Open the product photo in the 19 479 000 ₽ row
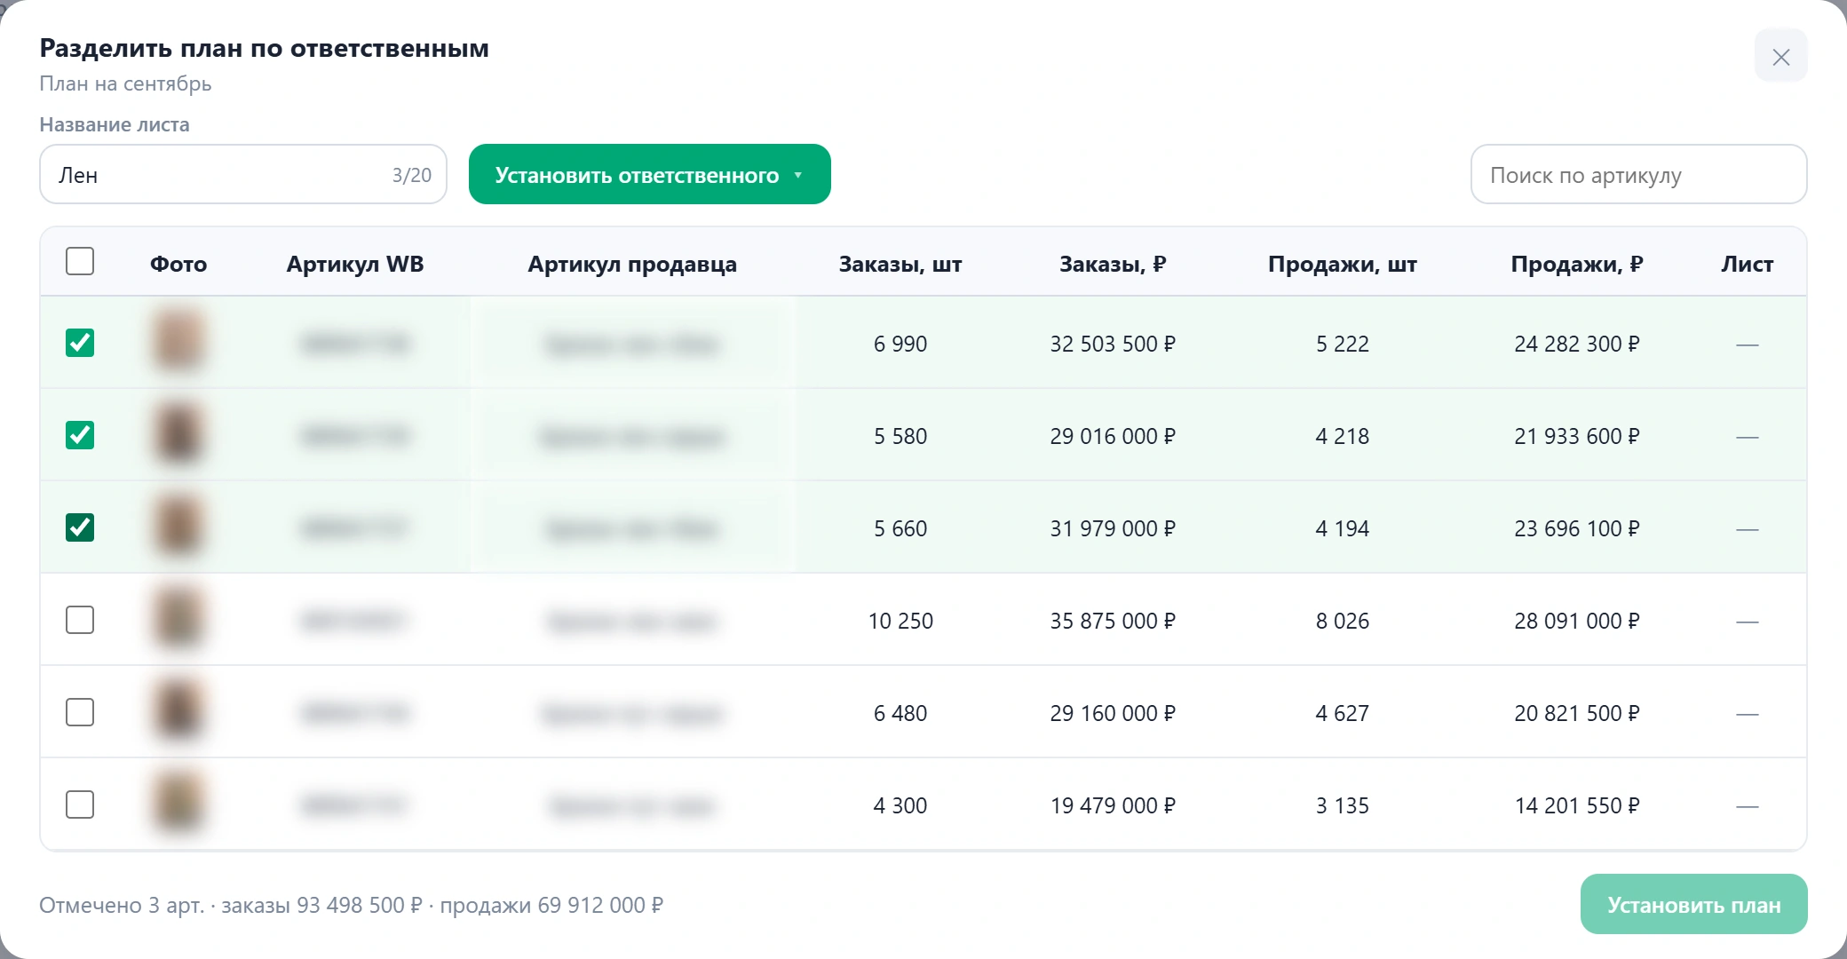Viewport: 1847px width, 959px height. [178, 803]
